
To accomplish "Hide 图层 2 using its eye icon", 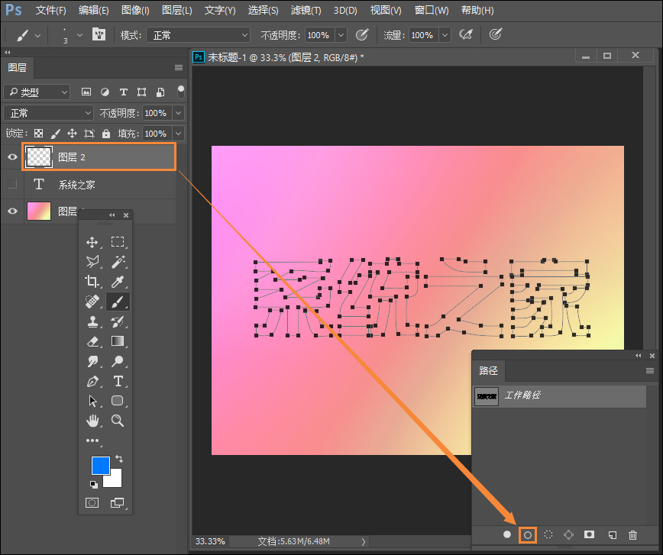I will pyautogui.click(x=11, y=157).
